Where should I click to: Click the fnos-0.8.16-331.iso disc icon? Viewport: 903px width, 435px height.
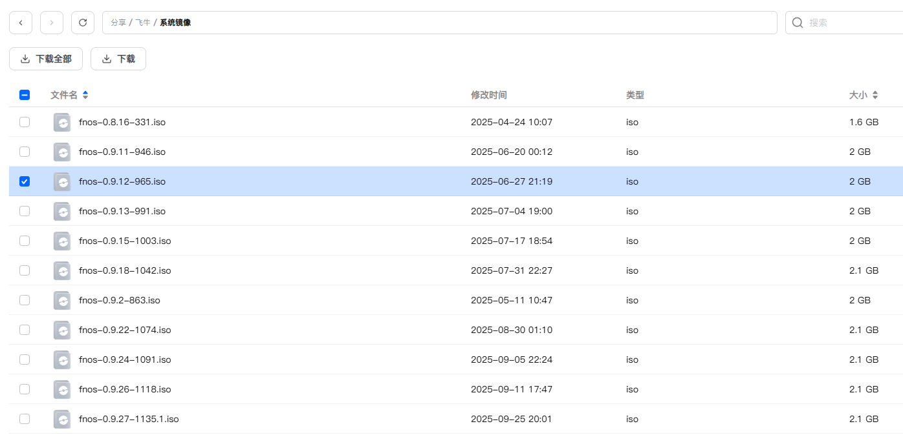pos(62,122)
